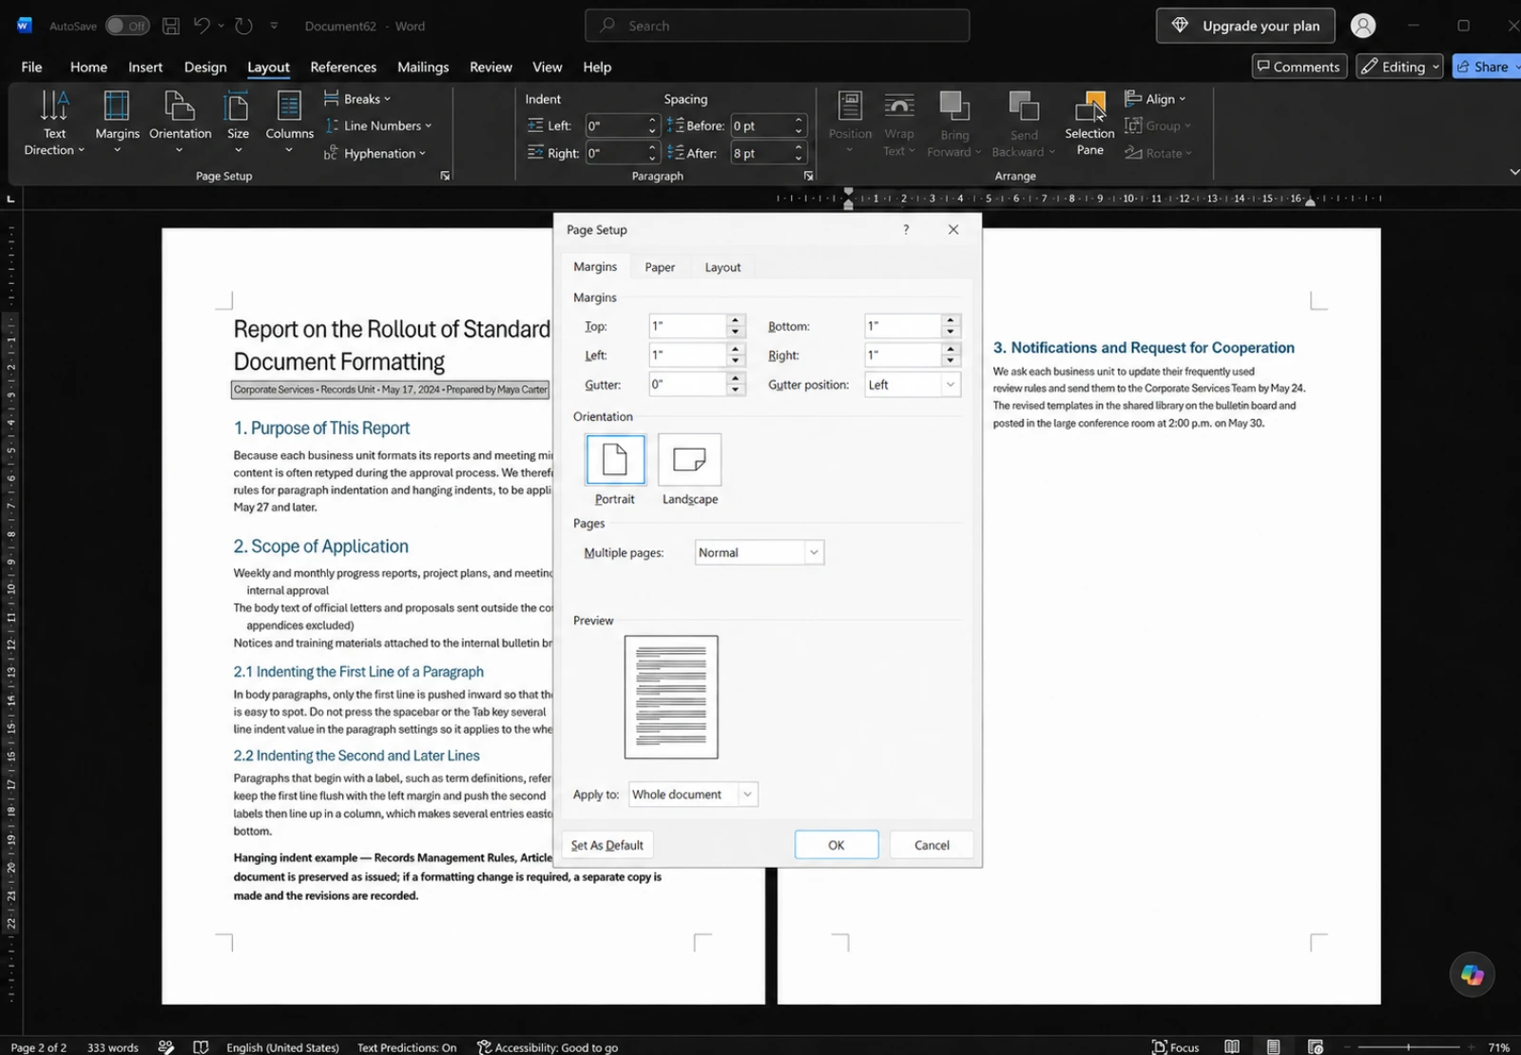Switch to Print Layout view icon

tap(1273, 1046)
